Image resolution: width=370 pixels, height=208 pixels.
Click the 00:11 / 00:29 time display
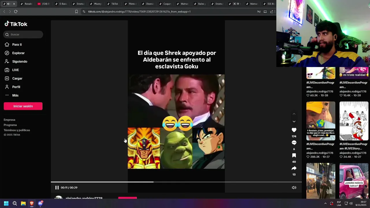(x=69, y=187)
